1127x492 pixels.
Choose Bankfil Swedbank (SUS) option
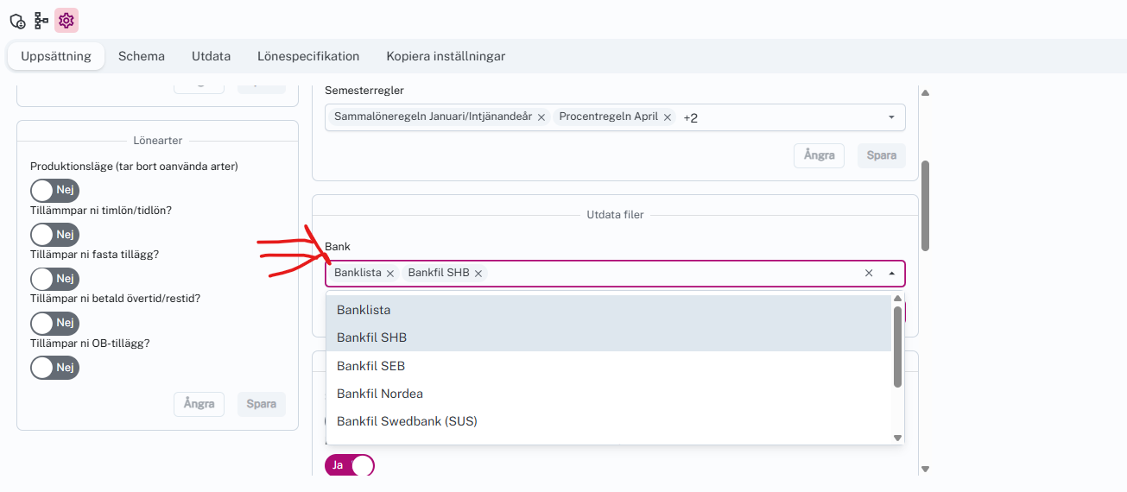coord(407,421)
